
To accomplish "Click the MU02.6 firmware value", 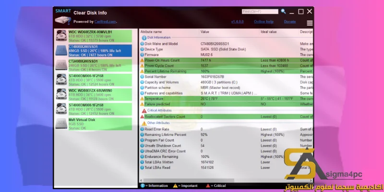I will tap(206, 55).
